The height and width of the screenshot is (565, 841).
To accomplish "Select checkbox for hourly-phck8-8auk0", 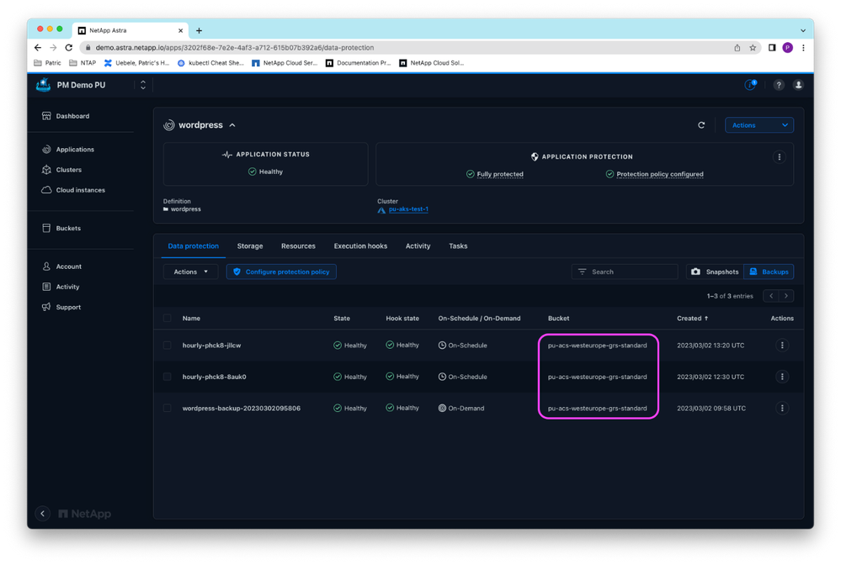I will coord(168,377).
